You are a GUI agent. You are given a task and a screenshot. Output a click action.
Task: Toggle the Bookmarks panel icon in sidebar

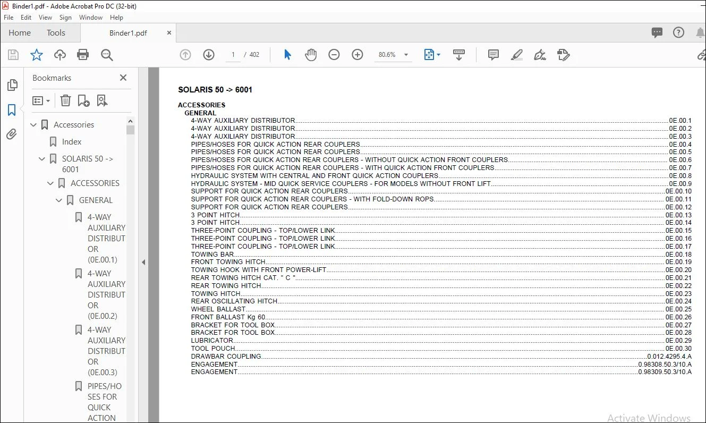pyautogui.click(x=12, y=110)
